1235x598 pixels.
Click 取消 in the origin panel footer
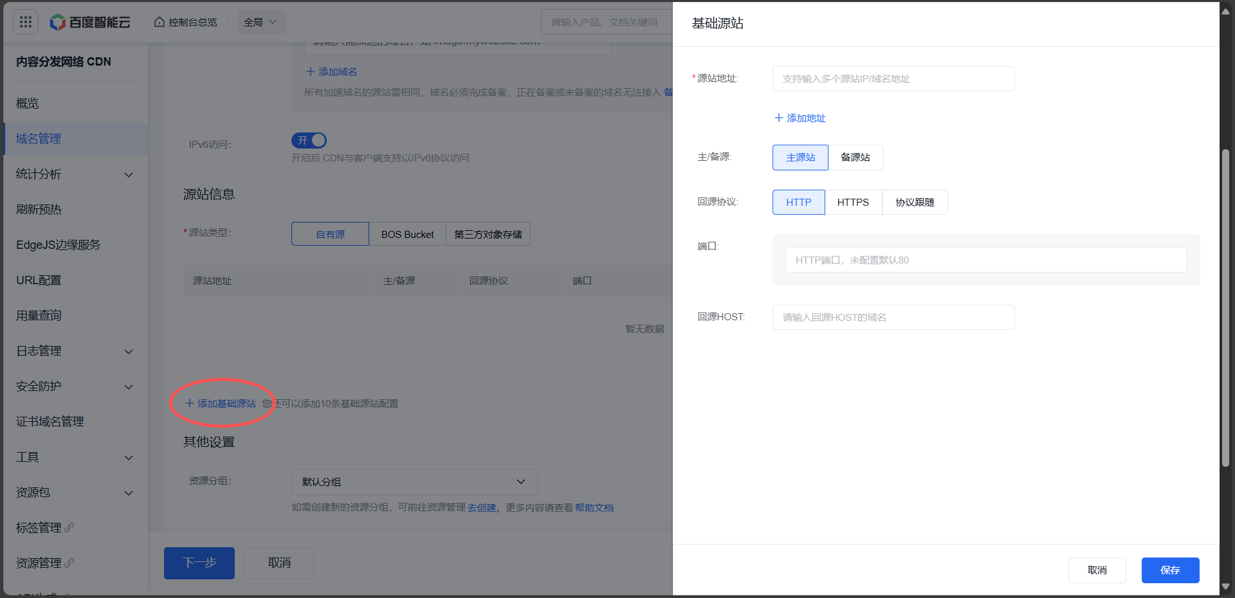1097,570
